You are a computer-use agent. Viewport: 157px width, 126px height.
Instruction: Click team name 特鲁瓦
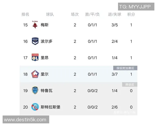tap(47, 91)
